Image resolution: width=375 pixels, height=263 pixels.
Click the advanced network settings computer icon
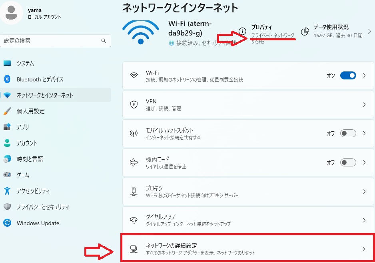pyautogui.click(x=134, y=249)
